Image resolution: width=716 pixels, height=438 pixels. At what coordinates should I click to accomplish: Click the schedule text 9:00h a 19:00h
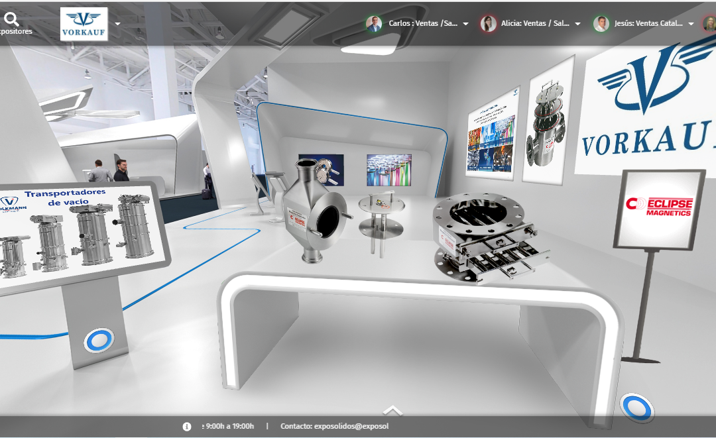point(229,426)
